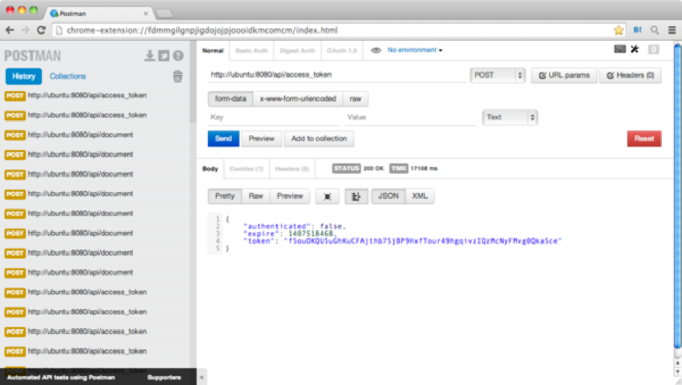The image size is (682, 385).
Task: Go back with the browser back arrow
Action: (10, 30)
